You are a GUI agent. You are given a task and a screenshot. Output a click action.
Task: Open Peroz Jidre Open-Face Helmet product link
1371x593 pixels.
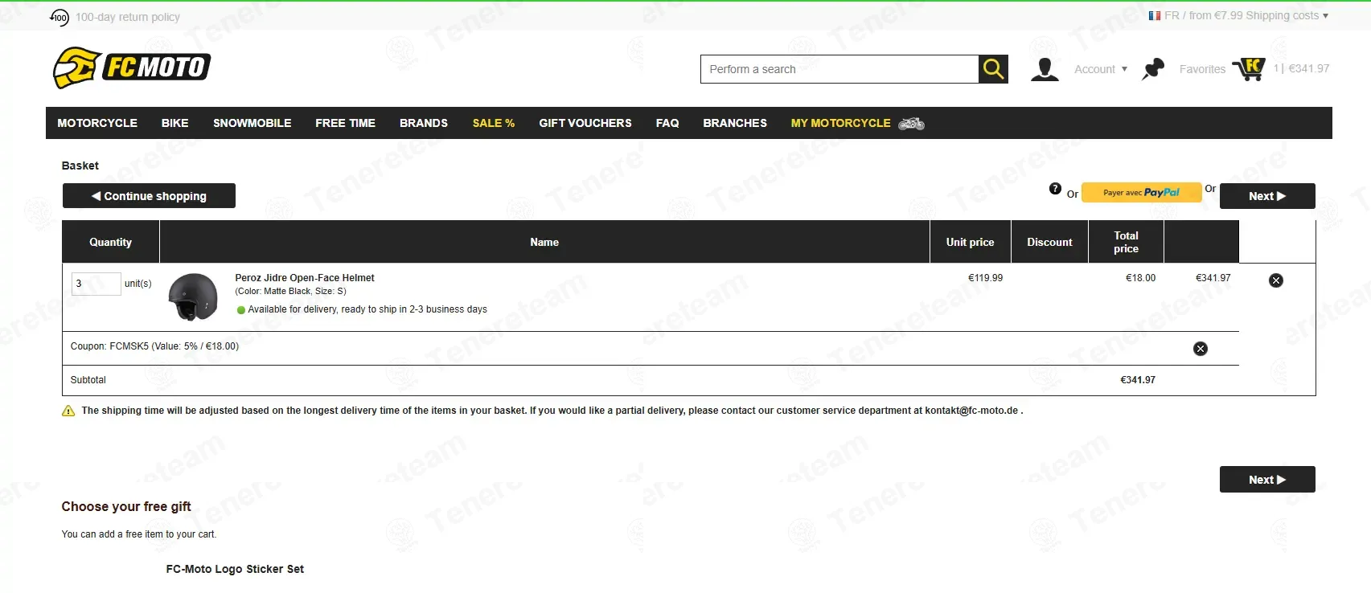point(305,278)
